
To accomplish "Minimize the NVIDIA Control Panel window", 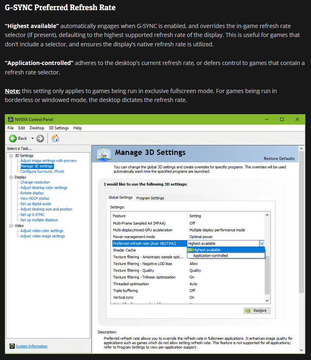I will [266, 119].
